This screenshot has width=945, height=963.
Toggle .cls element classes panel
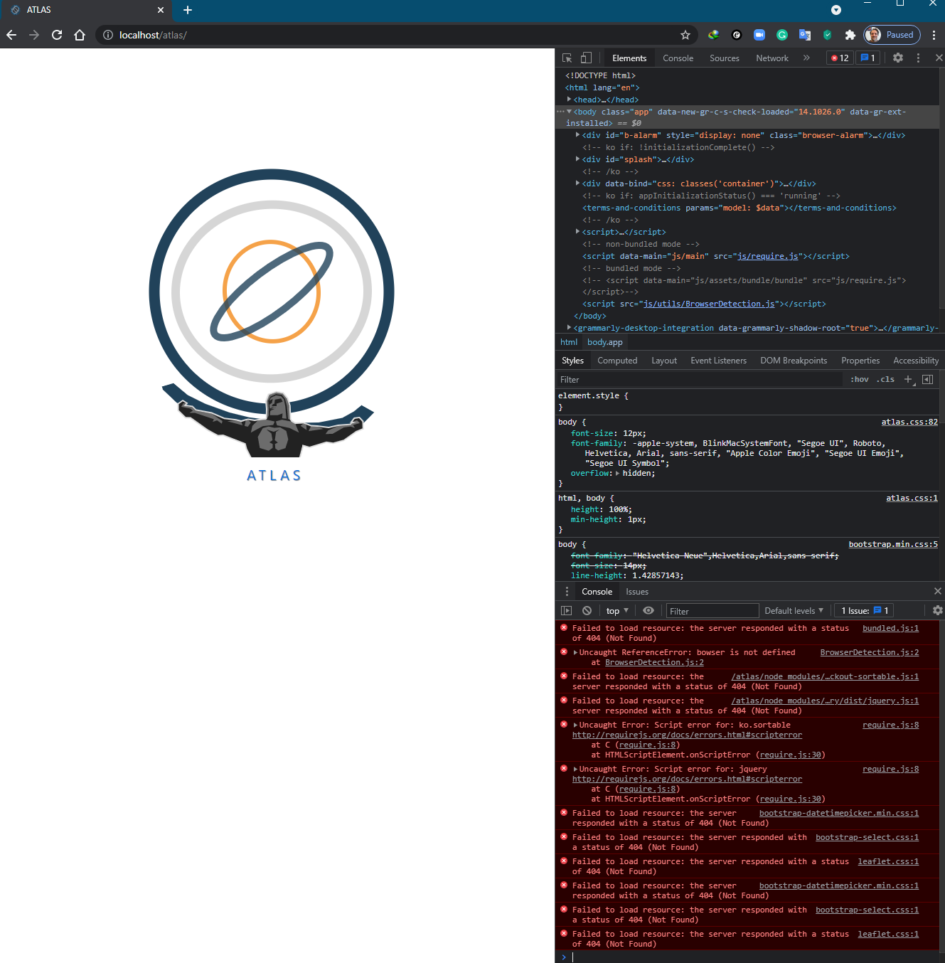885,380
